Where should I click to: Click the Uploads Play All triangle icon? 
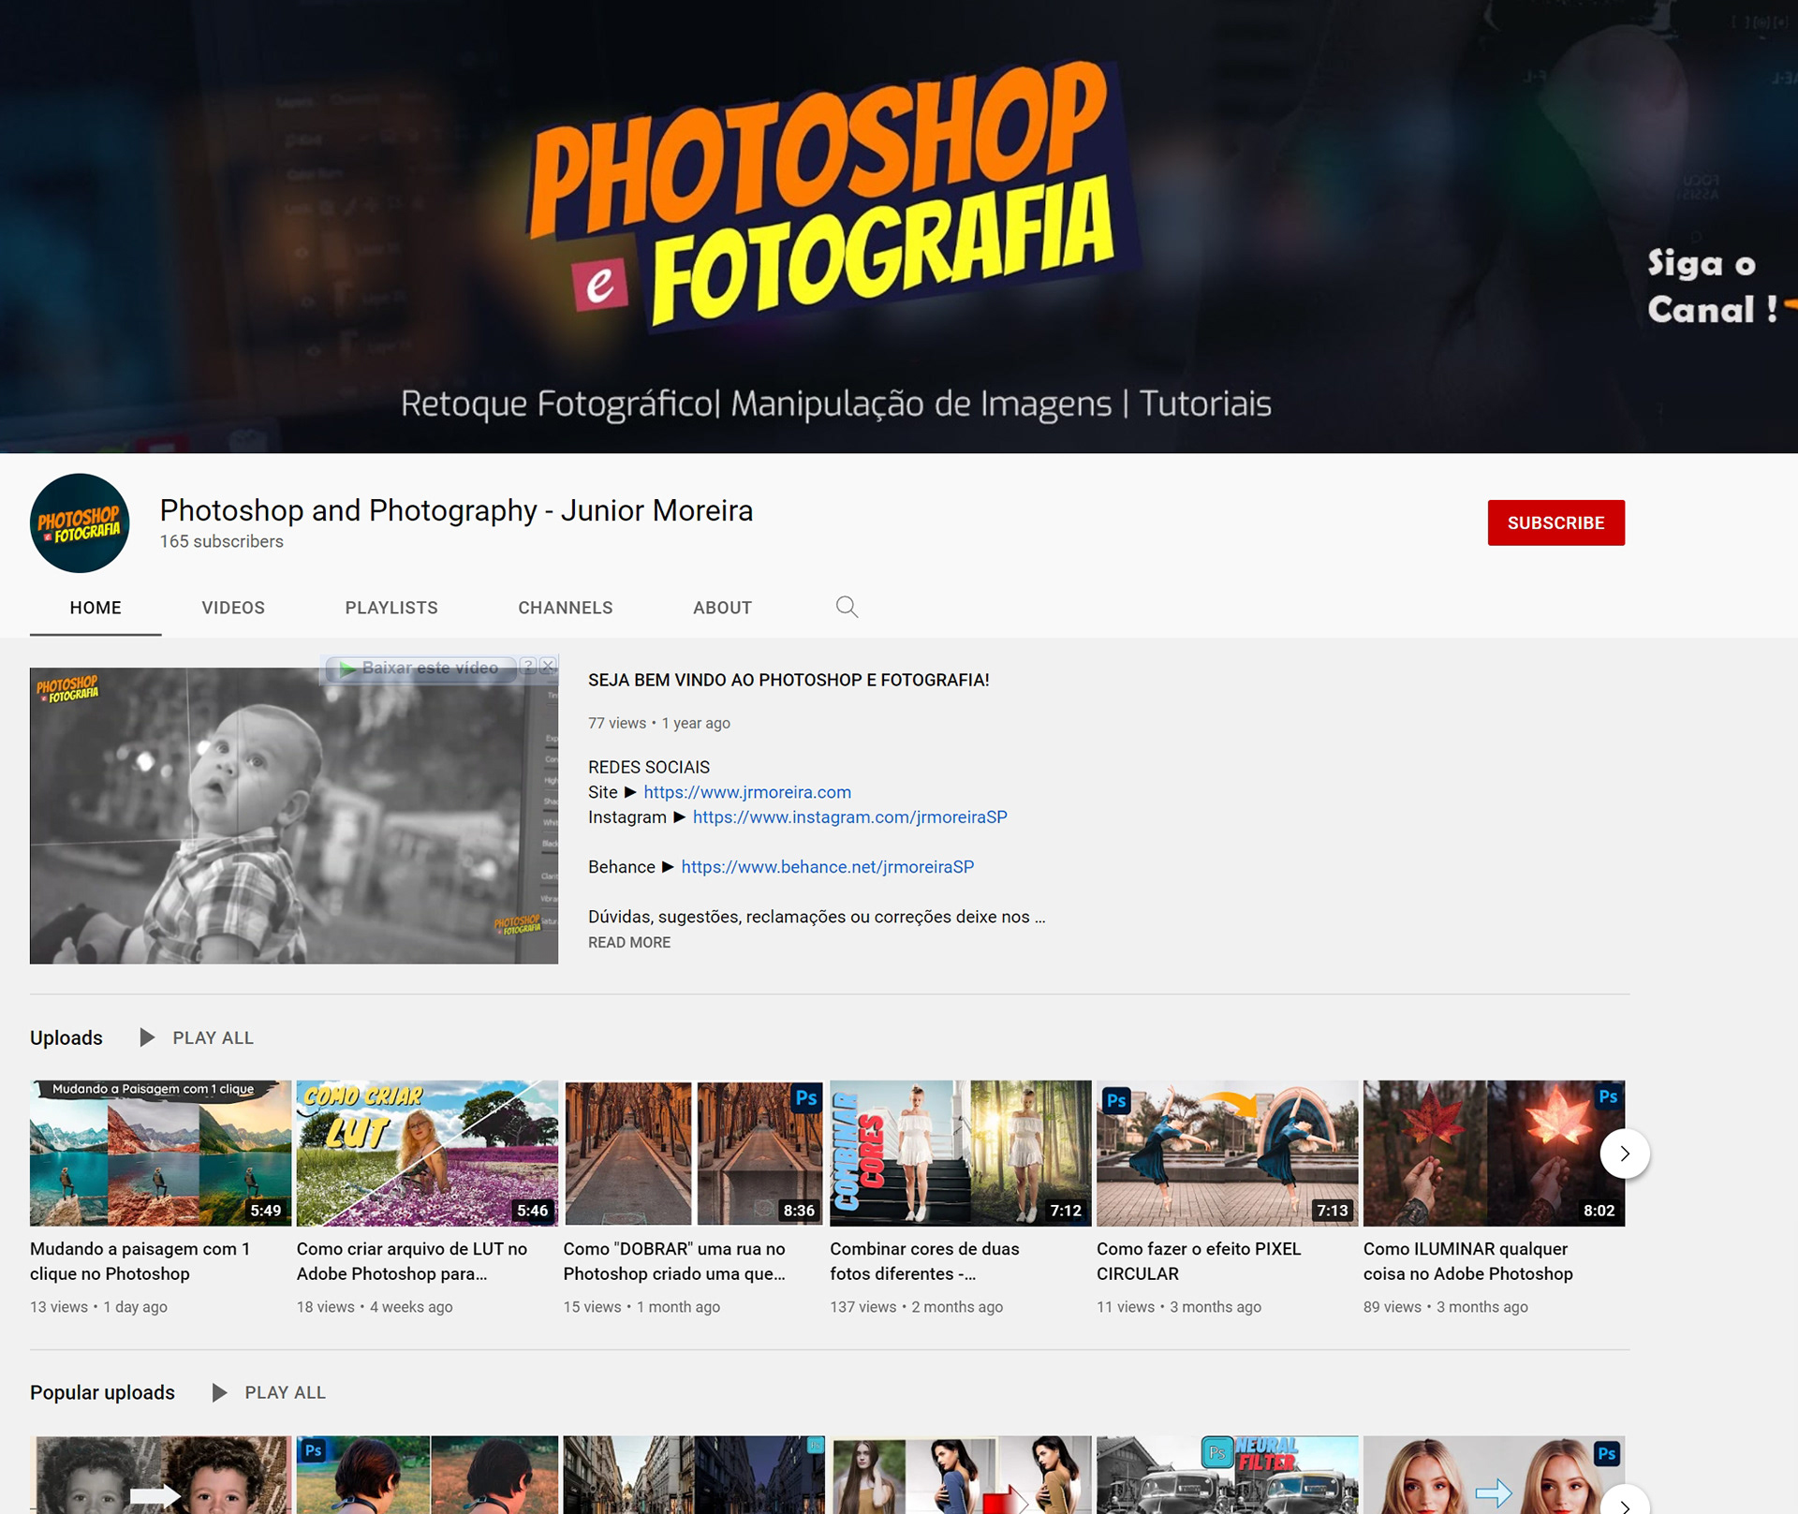click(147, 1037)
